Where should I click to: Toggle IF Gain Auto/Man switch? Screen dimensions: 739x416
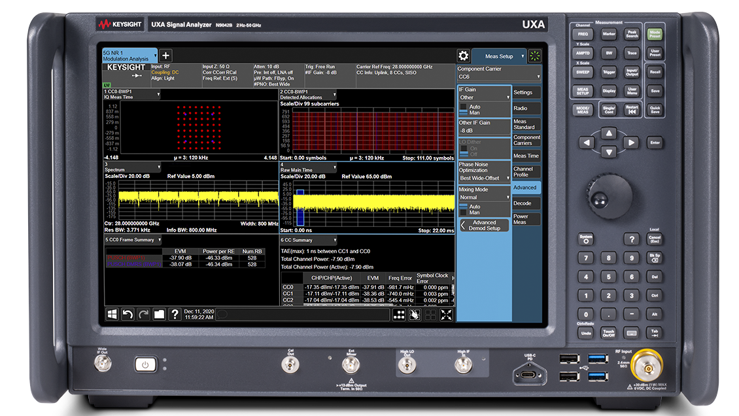click(x=464, y=110)
